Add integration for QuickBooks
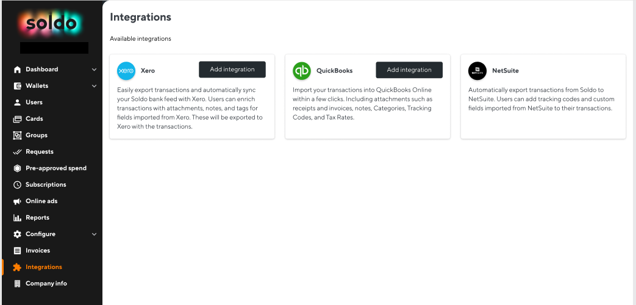 tap(409, 70)
